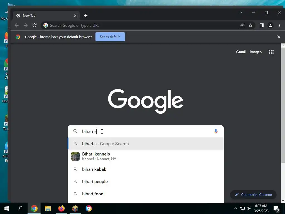This screenshot has width=285, height=214.
Task: Open the Google apps grid
Action: pos(271,52)
